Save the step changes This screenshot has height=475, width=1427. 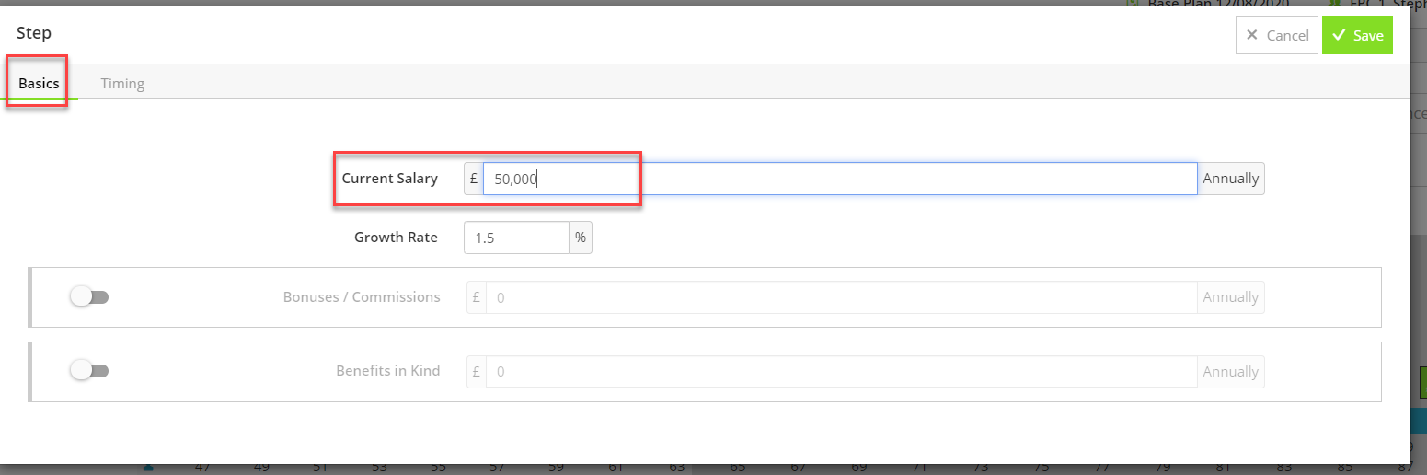1357,35
